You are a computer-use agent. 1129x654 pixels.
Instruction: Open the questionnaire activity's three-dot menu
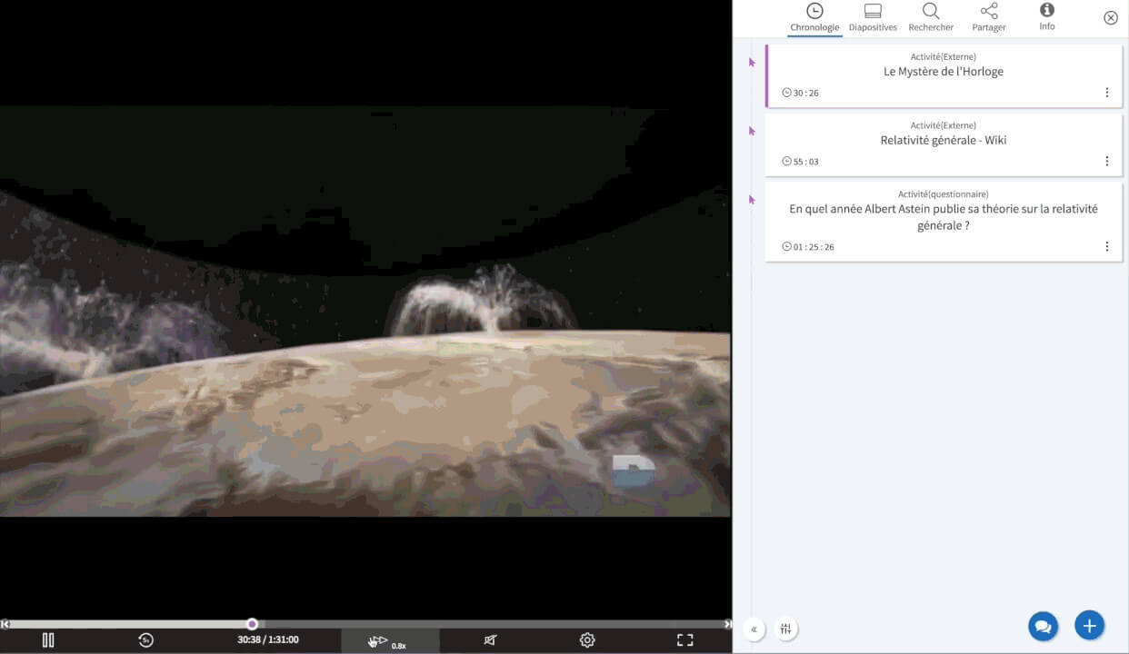(1107, 245)
